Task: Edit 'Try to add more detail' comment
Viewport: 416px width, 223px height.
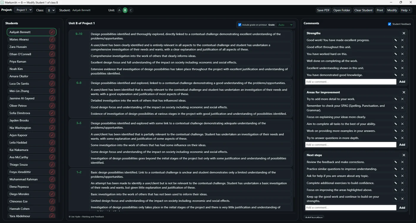Action: click(395, 99)
